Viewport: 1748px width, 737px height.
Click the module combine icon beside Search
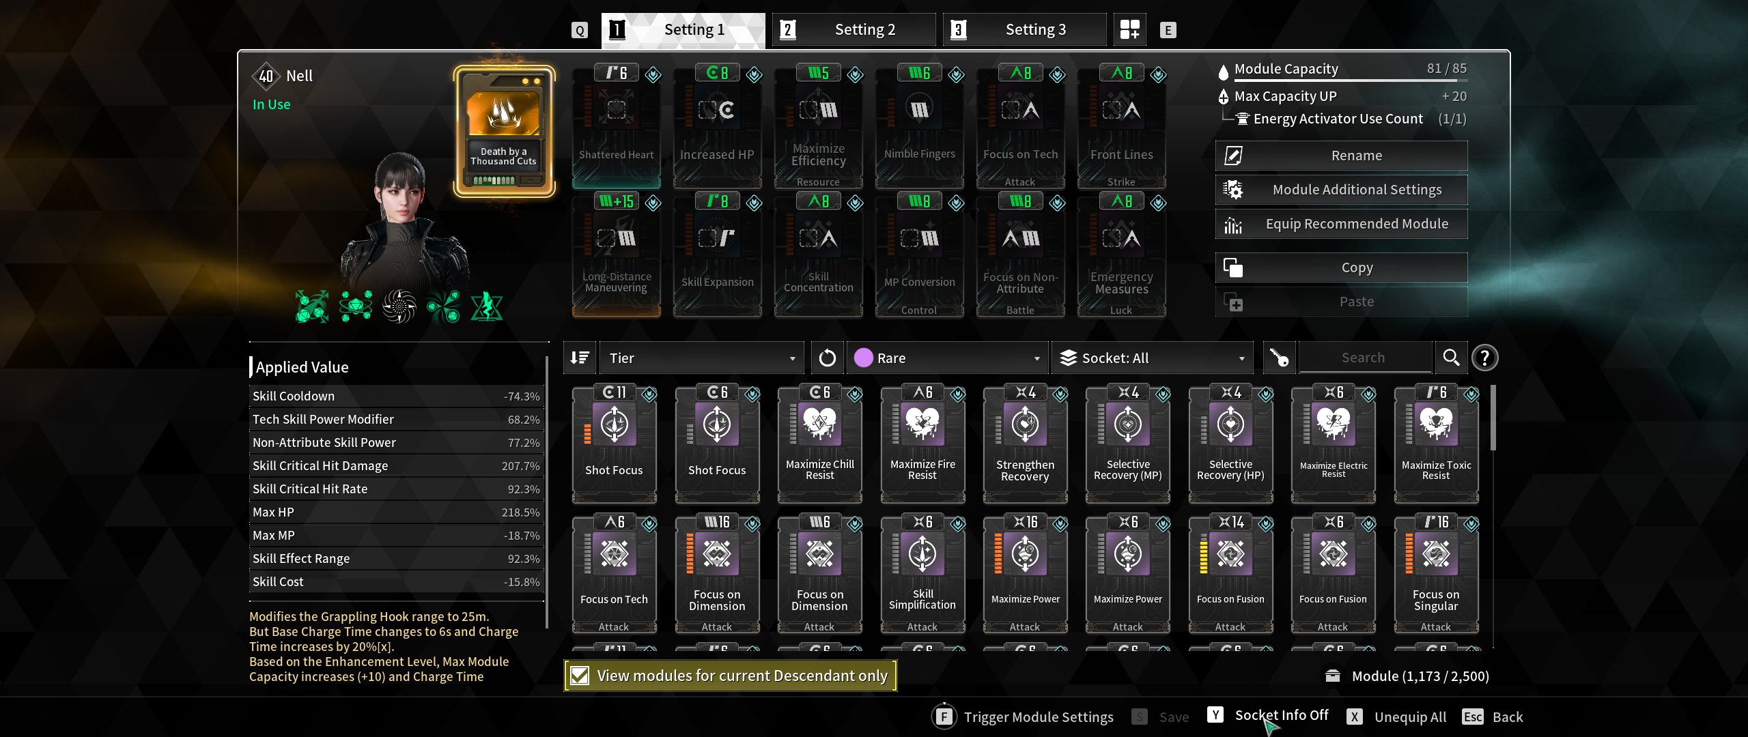[x=1279, y=358]
